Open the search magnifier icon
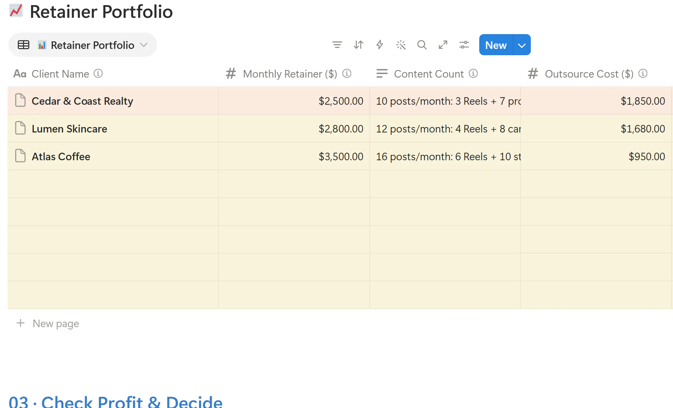This screenshot has height=408, width=673. pos(422,45)
